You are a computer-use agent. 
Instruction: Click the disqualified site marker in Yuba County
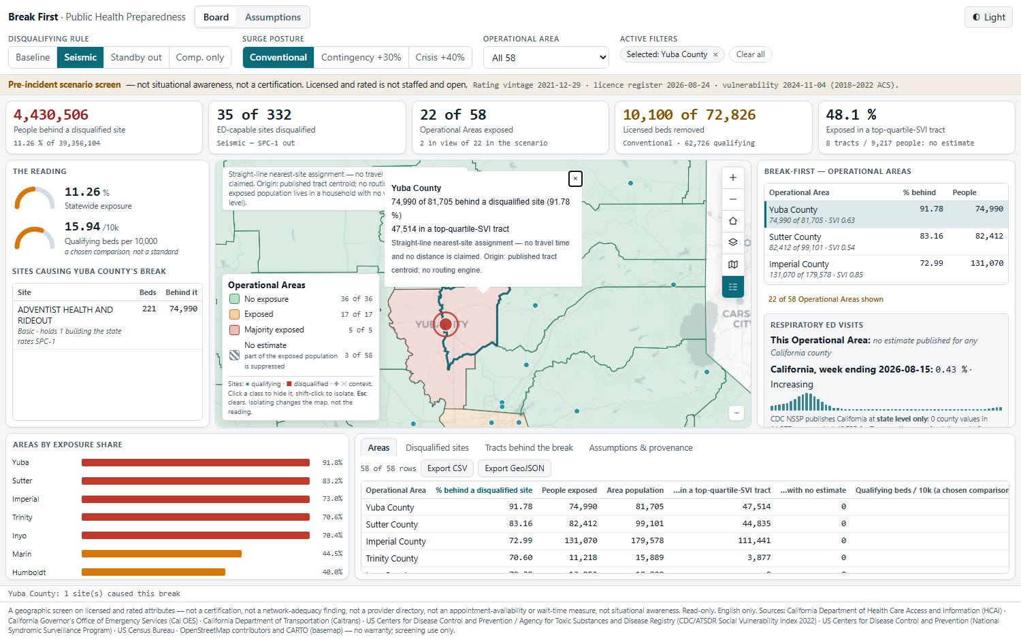click(x=446, y=325)
